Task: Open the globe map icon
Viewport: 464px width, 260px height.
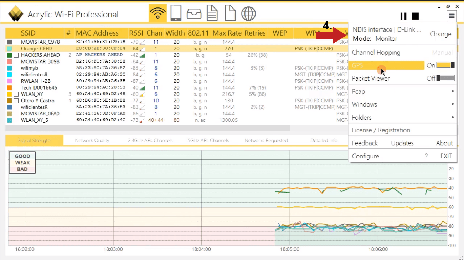Action: click(248, 14)
